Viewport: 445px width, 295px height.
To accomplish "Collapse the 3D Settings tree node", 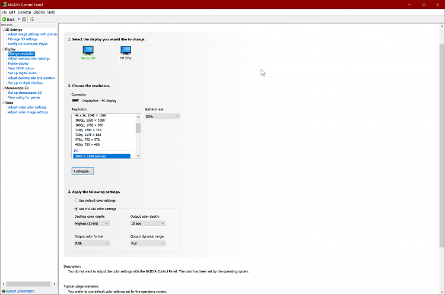I will coord(3,30).
